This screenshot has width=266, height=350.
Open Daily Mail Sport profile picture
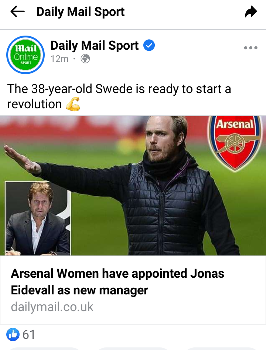coord(25,55)
